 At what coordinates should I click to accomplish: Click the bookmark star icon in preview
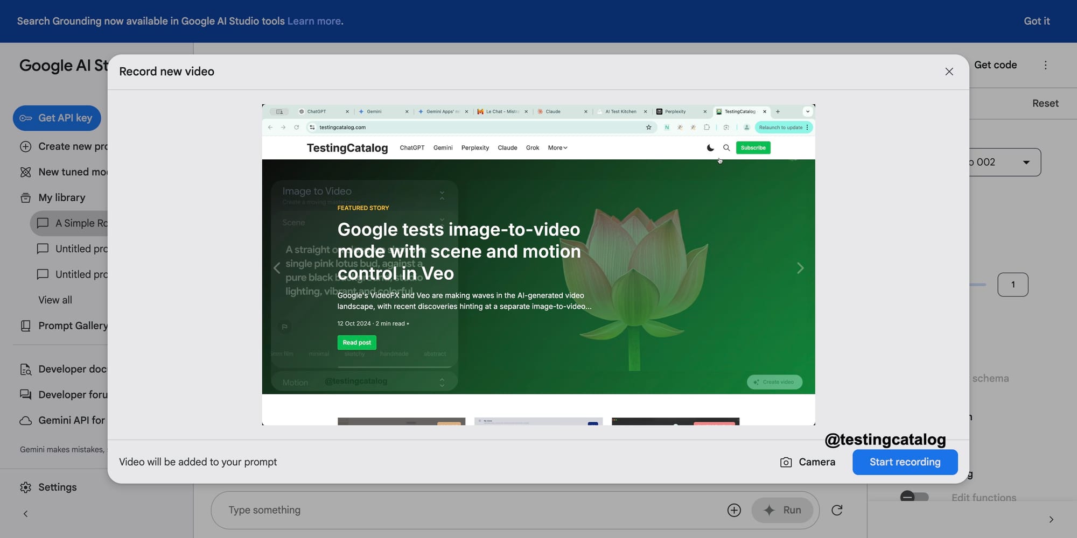click(648, 128)
